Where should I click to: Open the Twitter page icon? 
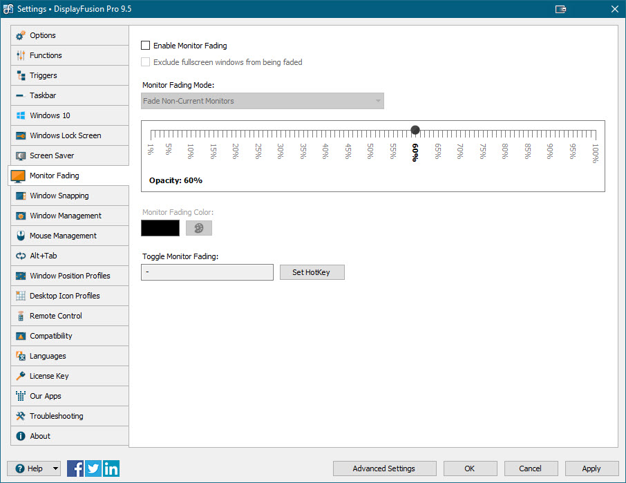click(93, 468)
